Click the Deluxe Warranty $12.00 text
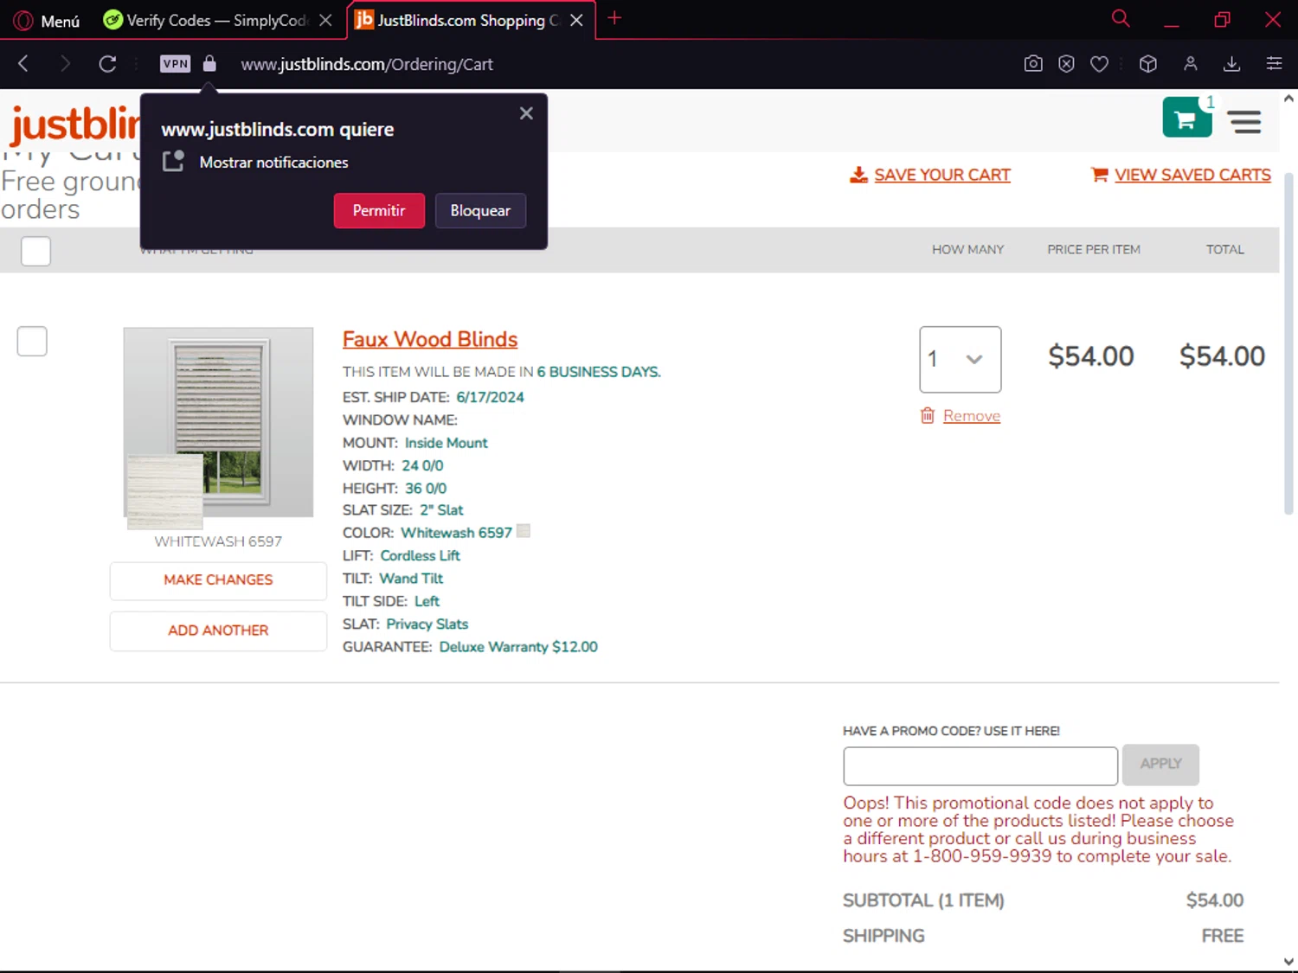Viewport: 1298px width, 973px height. [518, 647]
